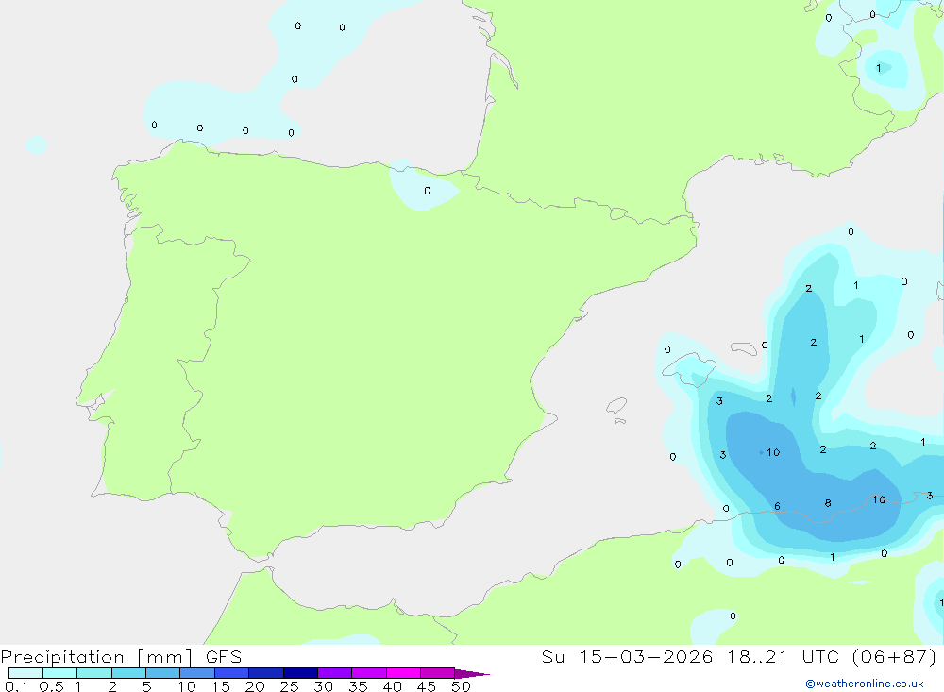
Task: Click the '0' value over northern Spain land
Action: (x=428, y=191)
